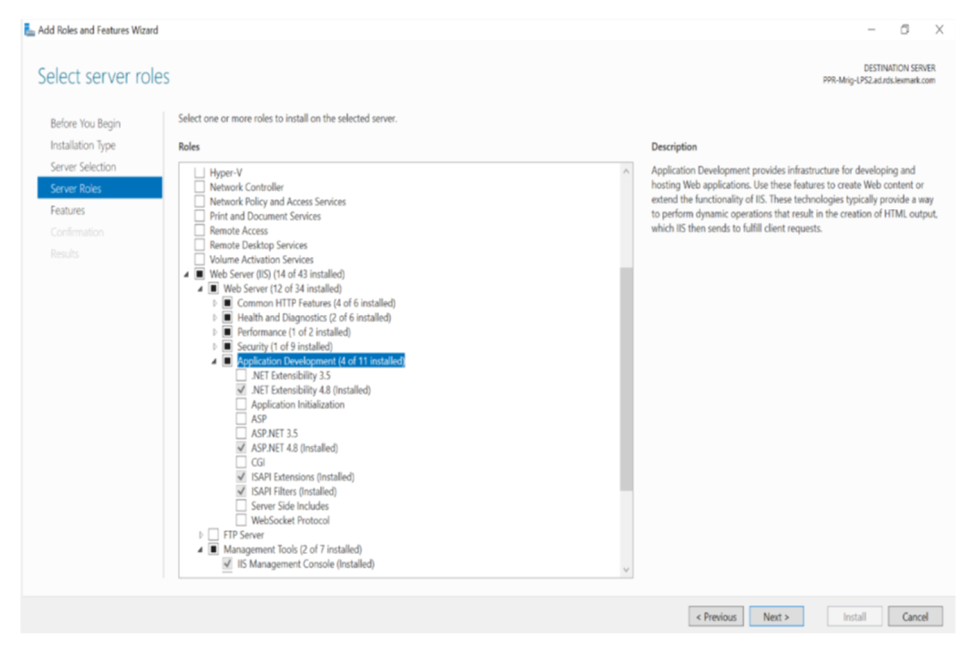Screen dimensions: 974x654
Task: Click the Cancel button
Action: 915,617
